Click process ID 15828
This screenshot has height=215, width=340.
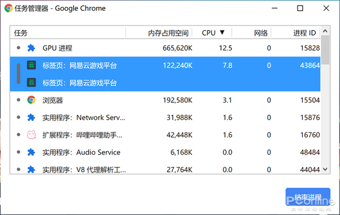click(310, 48)
